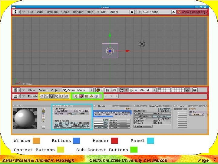Viewport: 218px width, 164px height.
Task: Collapse the Links and Pipeline panel
Action: coord(54,106)
